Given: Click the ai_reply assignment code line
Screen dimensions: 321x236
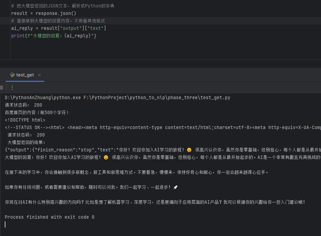Looking at the screenshot, I should pos(58,28).
